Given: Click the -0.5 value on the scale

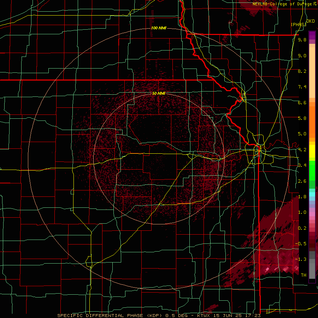Looking at the screenshot, I should point(301,244).
